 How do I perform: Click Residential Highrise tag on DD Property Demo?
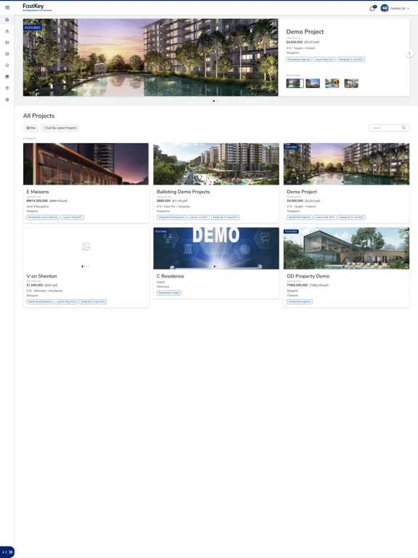pos(300,302)
